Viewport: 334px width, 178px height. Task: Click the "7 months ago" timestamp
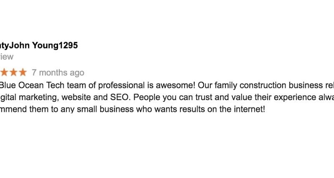[58, 73]
